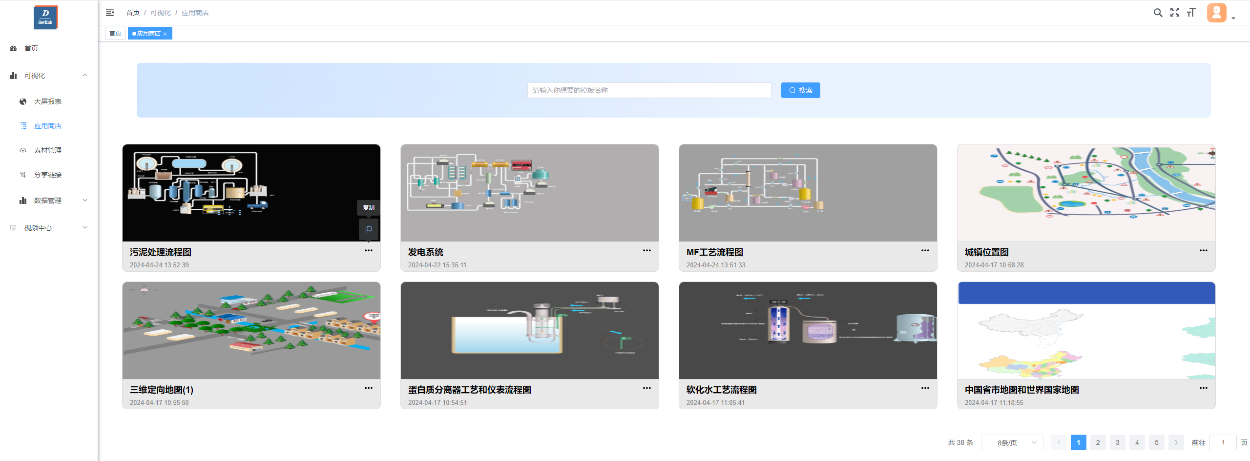Click the 首页 dashboard icon in sidebar
This screenshot has width=1250, height=461.
[13, 48]
